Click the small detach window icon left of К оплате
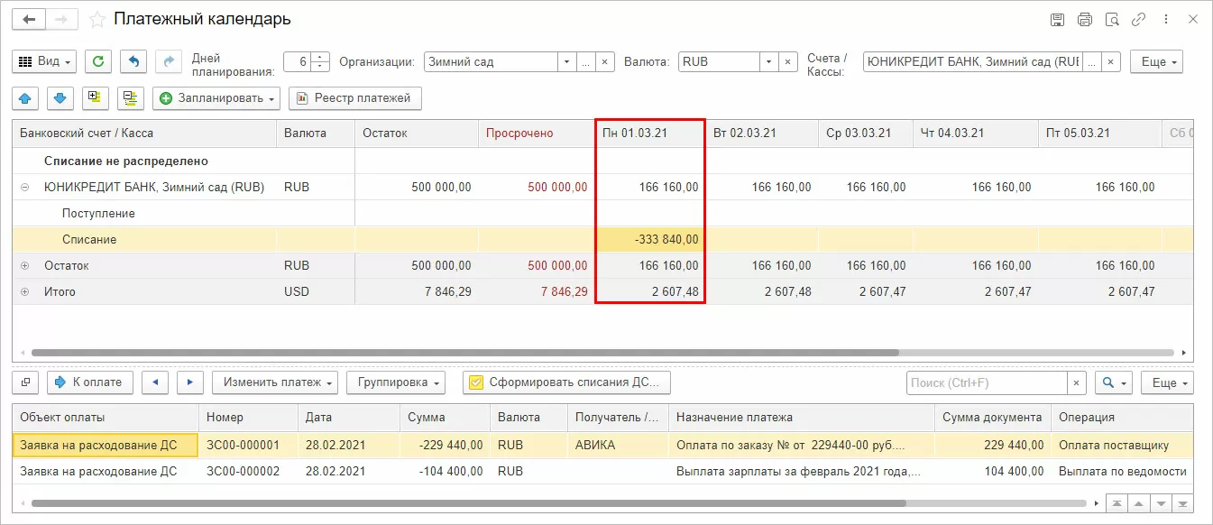Viewport: 1213px width, 525px height. point(24,382)
